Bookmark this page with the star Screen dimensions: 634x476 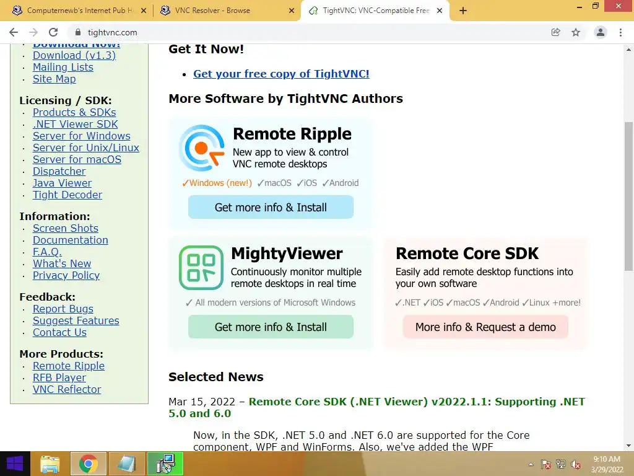(x=576, y=32)
